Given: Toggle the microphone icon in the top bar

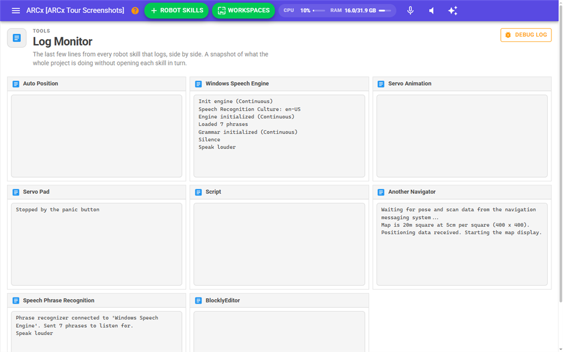Looking at the screenshot, I should coord(410,10).
